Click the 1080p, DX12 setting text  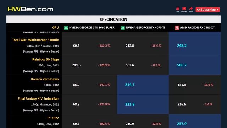(x=51, y=85)
